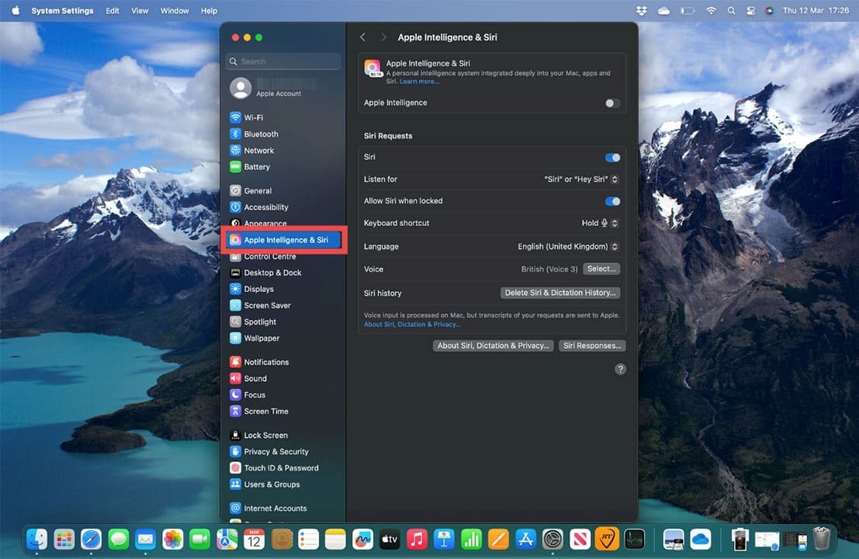The height and width of the screenshot is (559, 859).
Task: Open the Apple menu
Action: [x=16, y=10]
